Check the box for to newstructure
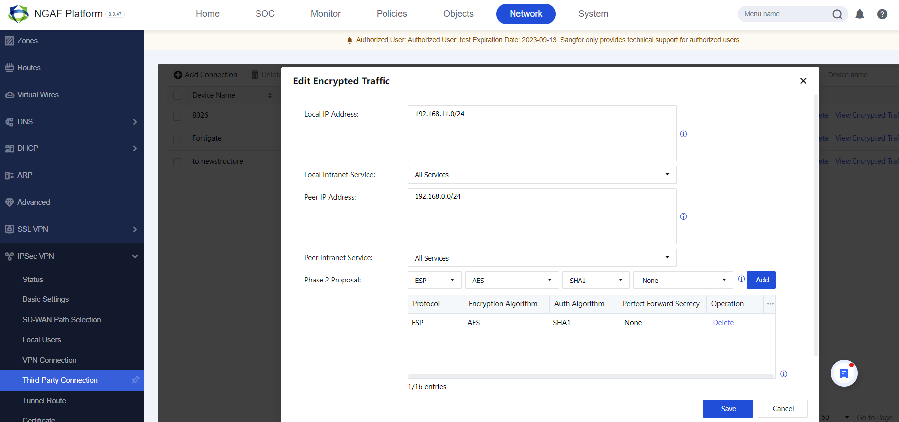Image resolution: width=899 pixels, height=422 pixels. [x=177, y=162]
